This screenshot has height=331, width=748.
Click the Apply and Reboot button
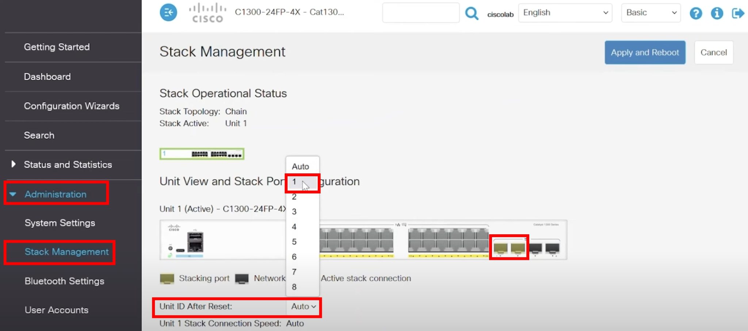645,52
